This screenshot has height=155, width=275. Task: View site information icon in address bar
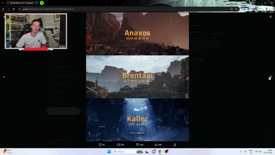20,9
